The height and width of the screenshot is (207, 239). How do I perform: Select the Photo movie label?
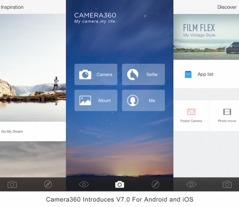227,121
